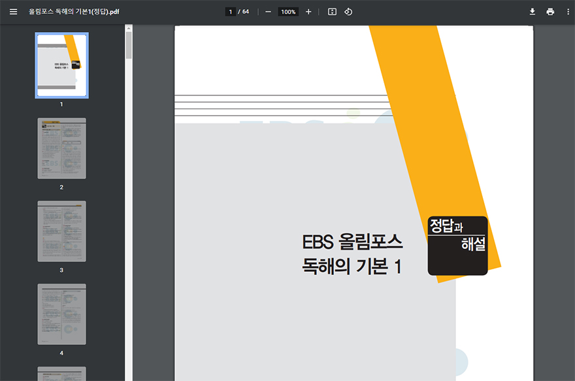This screenshot has width=575, height=381.
Task: Rotate the document counterclockwise
Action: coord(348,12)
